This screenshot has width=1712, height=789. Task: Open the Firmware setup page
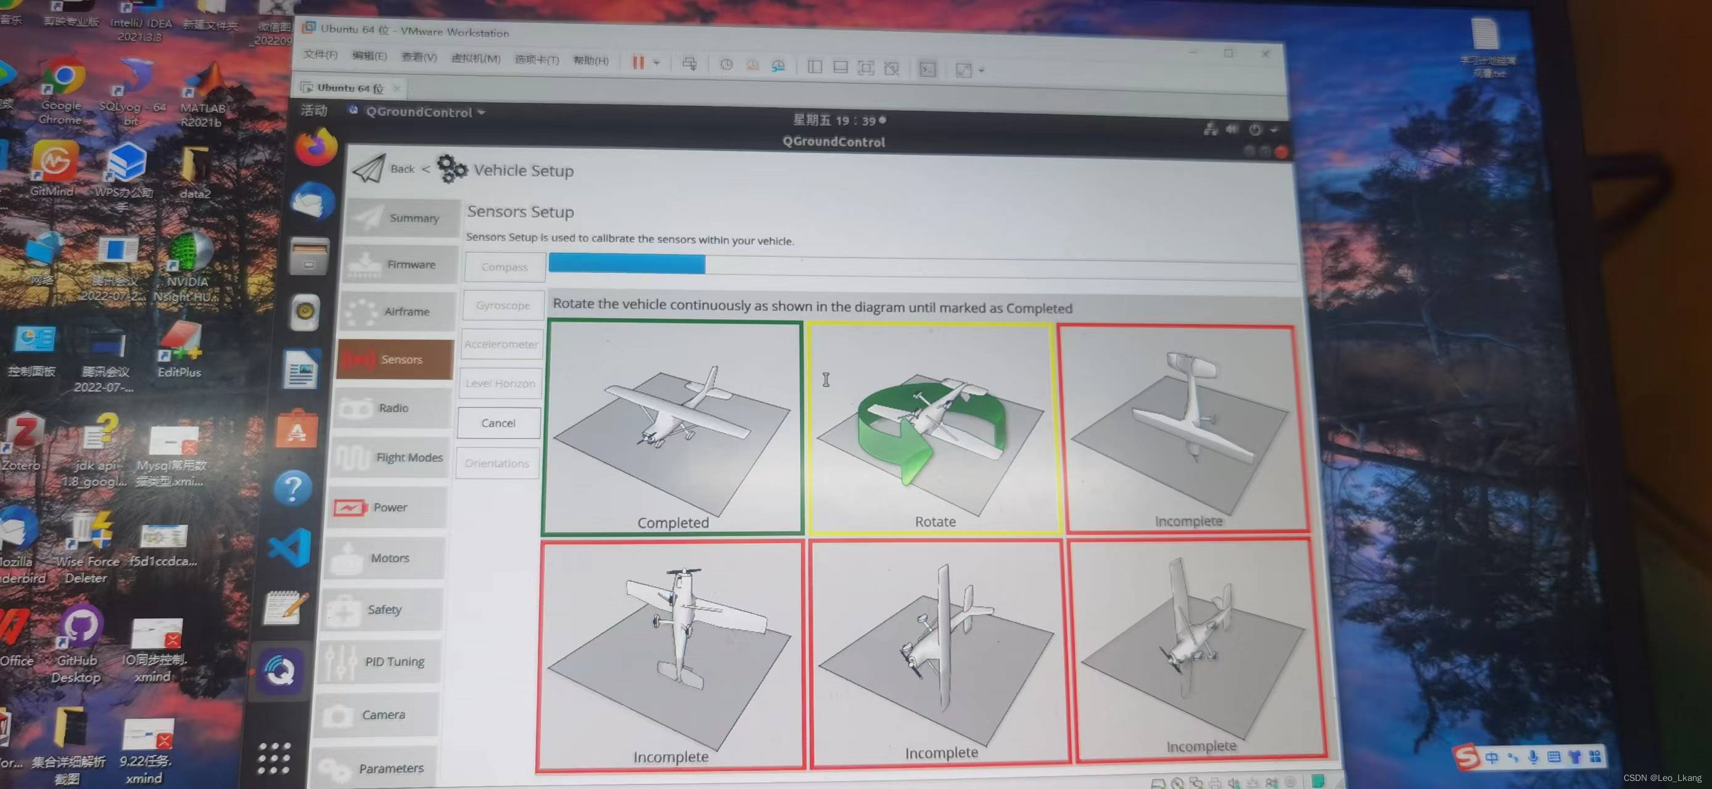point(401,264)
